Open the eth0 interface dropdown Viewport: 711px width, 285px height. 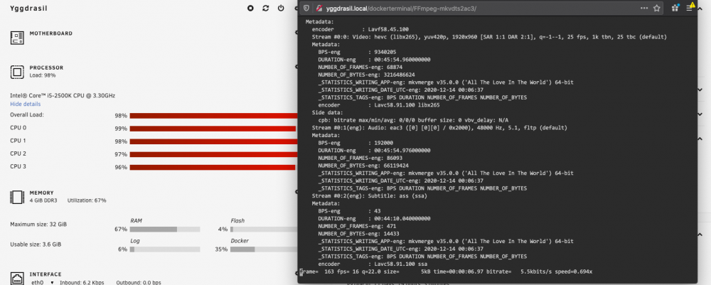pyautogui.click(x=43, y=283)
